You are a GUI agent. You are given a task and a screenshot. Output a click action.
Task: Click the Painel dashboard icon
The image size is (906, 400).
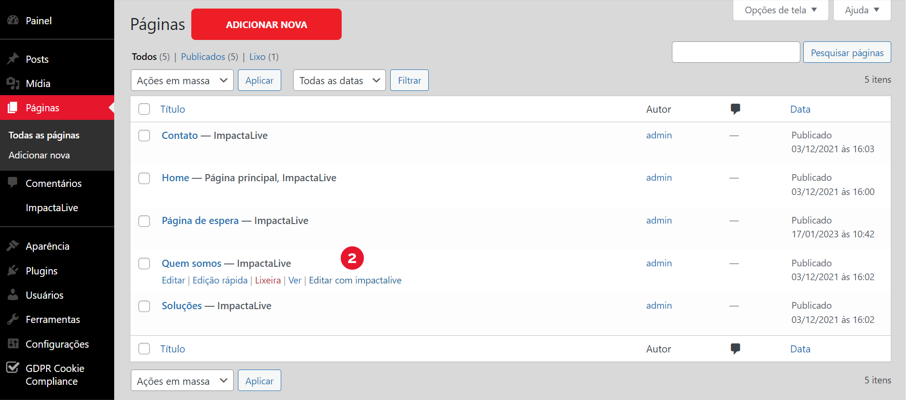click(13, 20)
